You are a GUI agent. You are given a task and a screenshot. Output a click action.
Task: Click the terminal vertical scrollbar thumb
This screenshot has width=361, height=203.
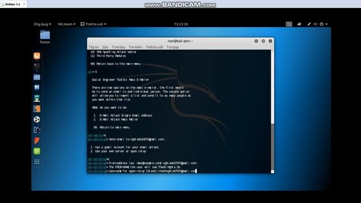click(272, 147)
